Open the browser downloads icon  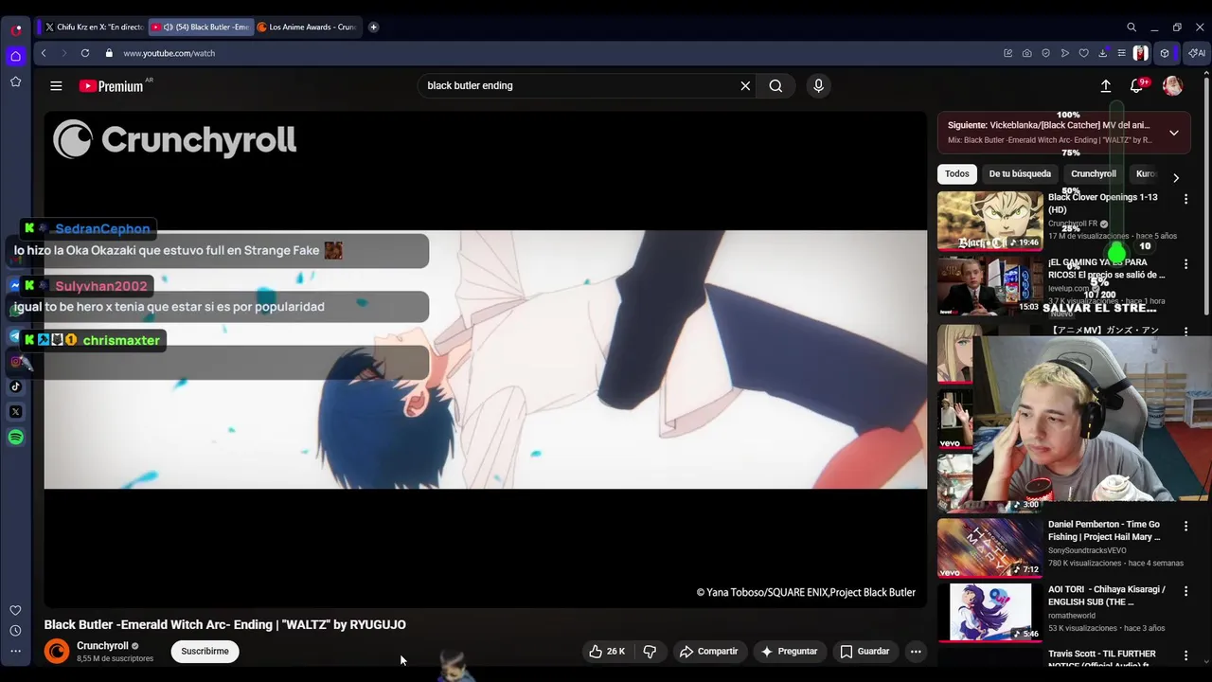pyautogui.click(x=1103, y=53)
